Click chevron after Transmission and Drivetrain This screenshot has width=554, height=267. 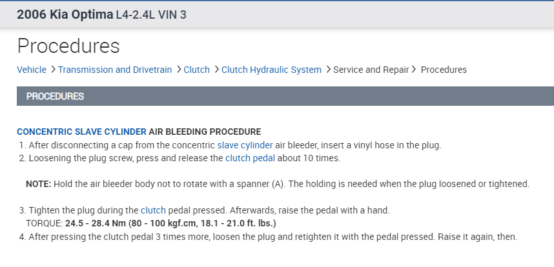point(178,70)
